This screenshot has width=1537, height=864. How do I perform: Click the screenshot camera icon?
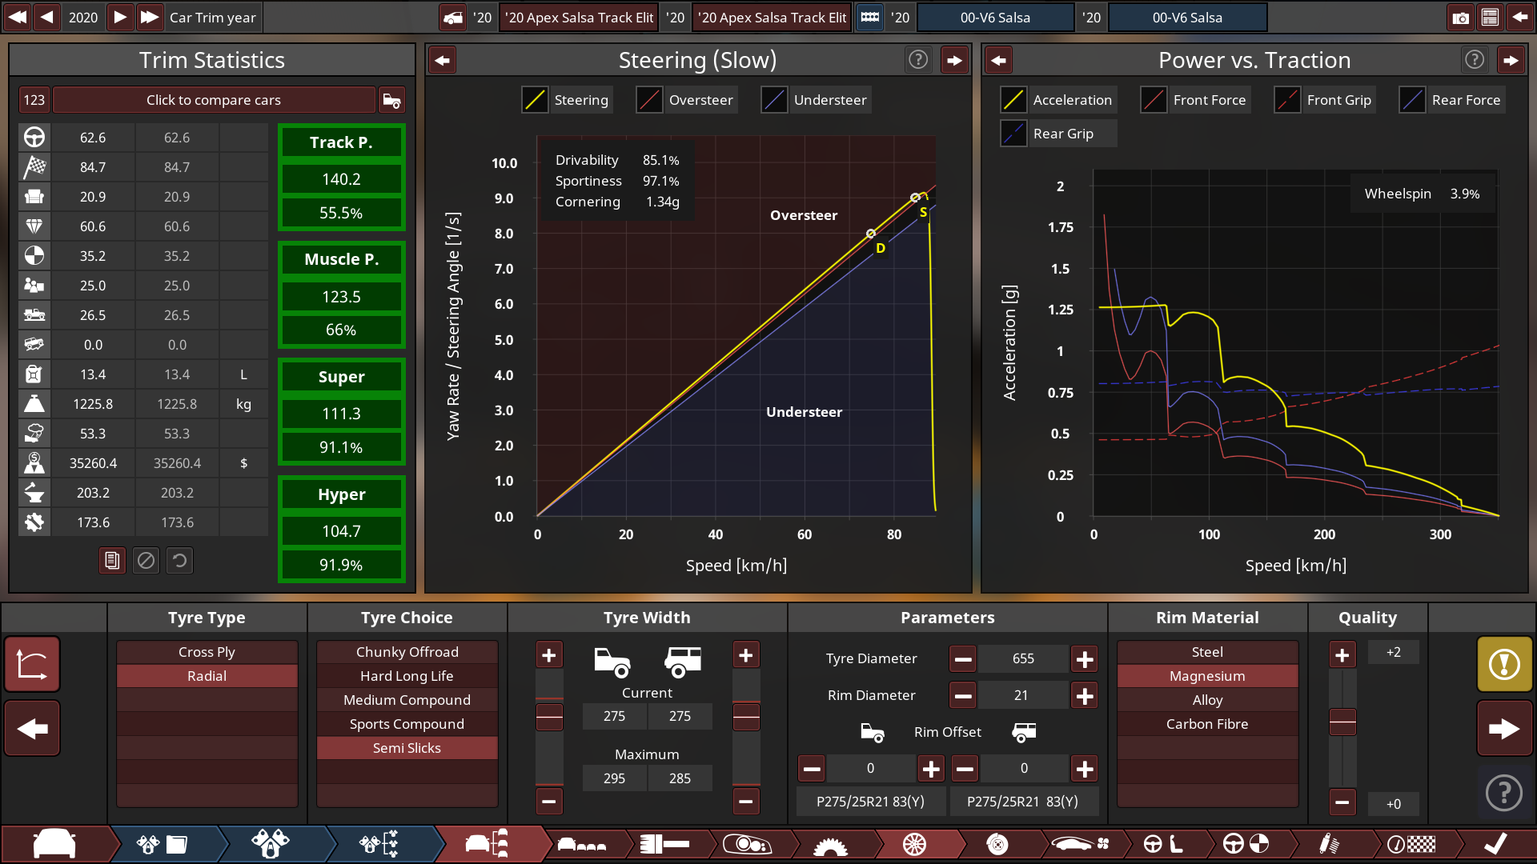pos(1460,18)
